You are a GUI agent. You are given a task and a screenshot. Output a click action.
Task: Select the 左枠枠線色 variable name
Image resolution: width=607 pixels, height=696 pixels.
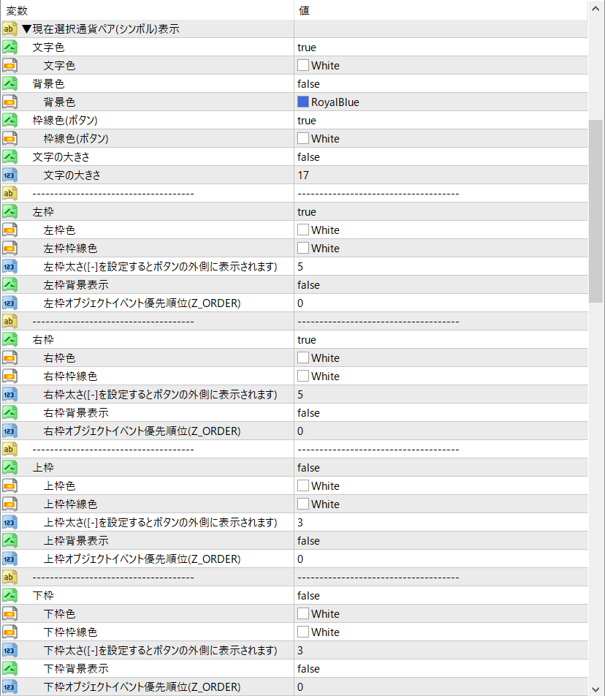tap(70, 249)
